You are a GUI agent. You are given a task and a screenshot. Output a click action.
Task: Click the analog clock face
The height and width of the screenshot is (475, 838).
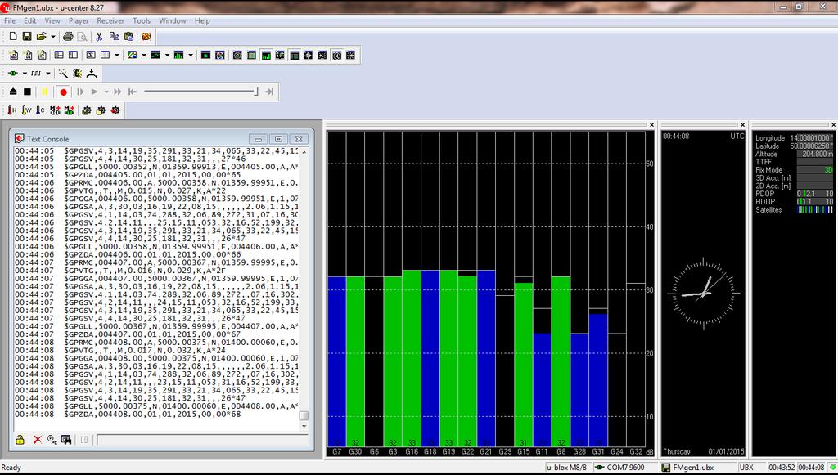coord(703,294)
